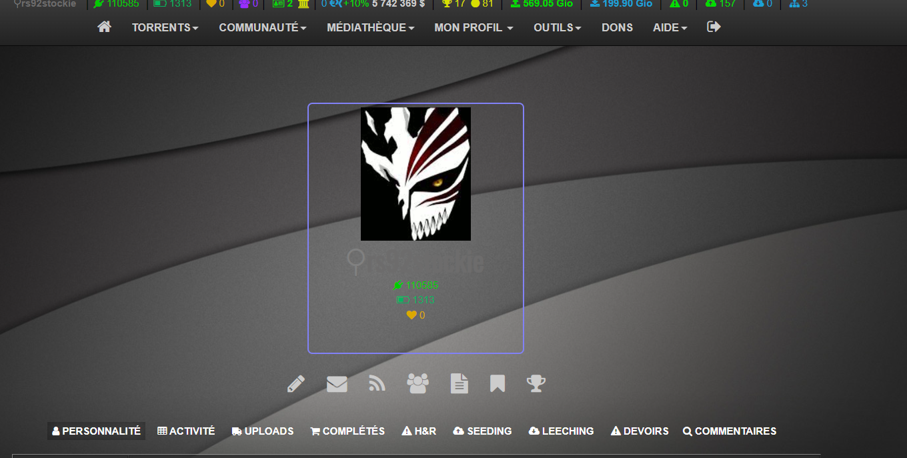Click the green cloud upload 157 stat
This screenshot has width=907, height=458.
(x=720, y=4)
